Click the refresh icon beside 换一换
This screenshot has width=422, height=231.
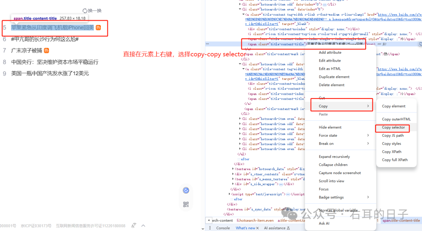(x=85, y=11)
